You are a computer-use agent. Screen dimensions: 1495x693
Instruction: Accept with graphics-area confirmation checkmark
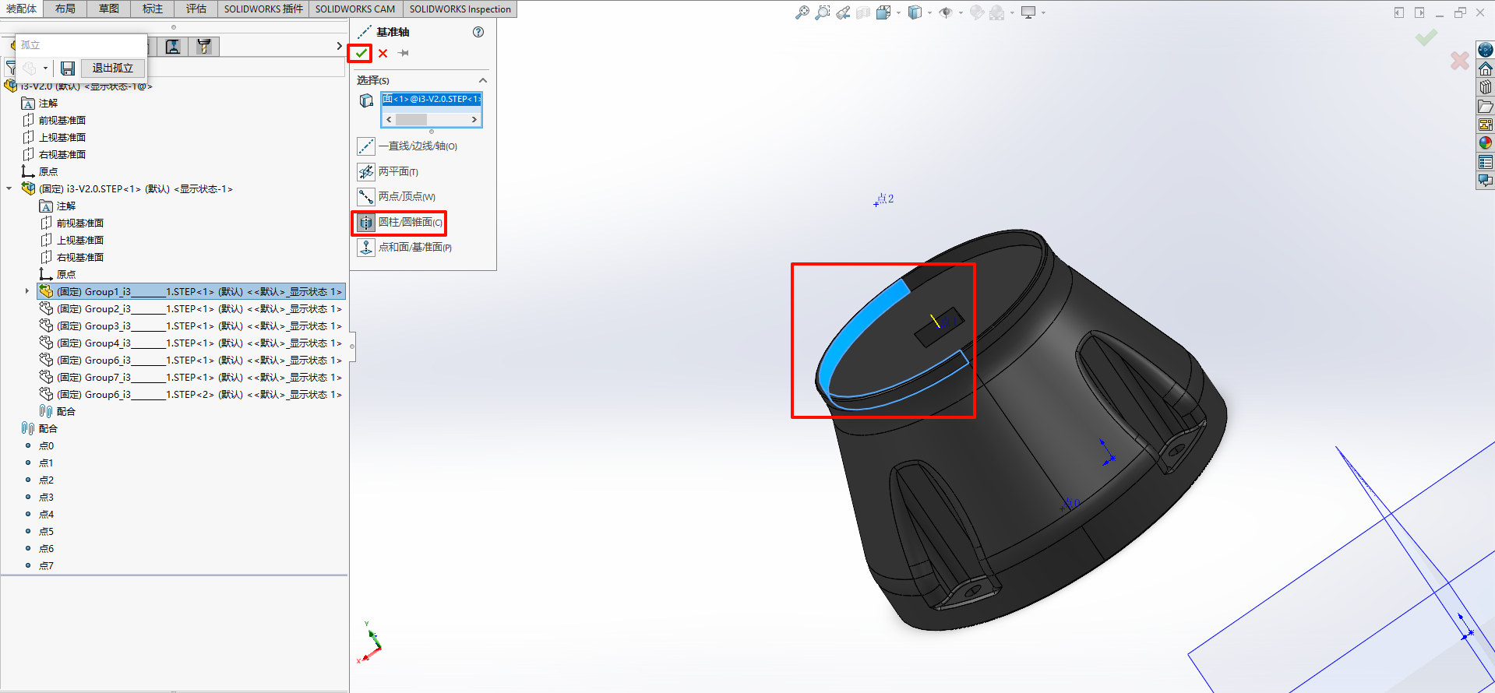pyautogui.click(x=1426, y=37)
